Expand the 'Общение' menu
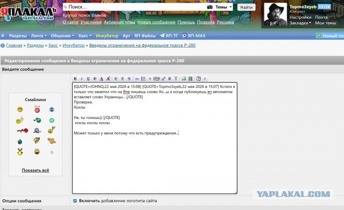The image size is (344, 210). (x=62, y=36)
